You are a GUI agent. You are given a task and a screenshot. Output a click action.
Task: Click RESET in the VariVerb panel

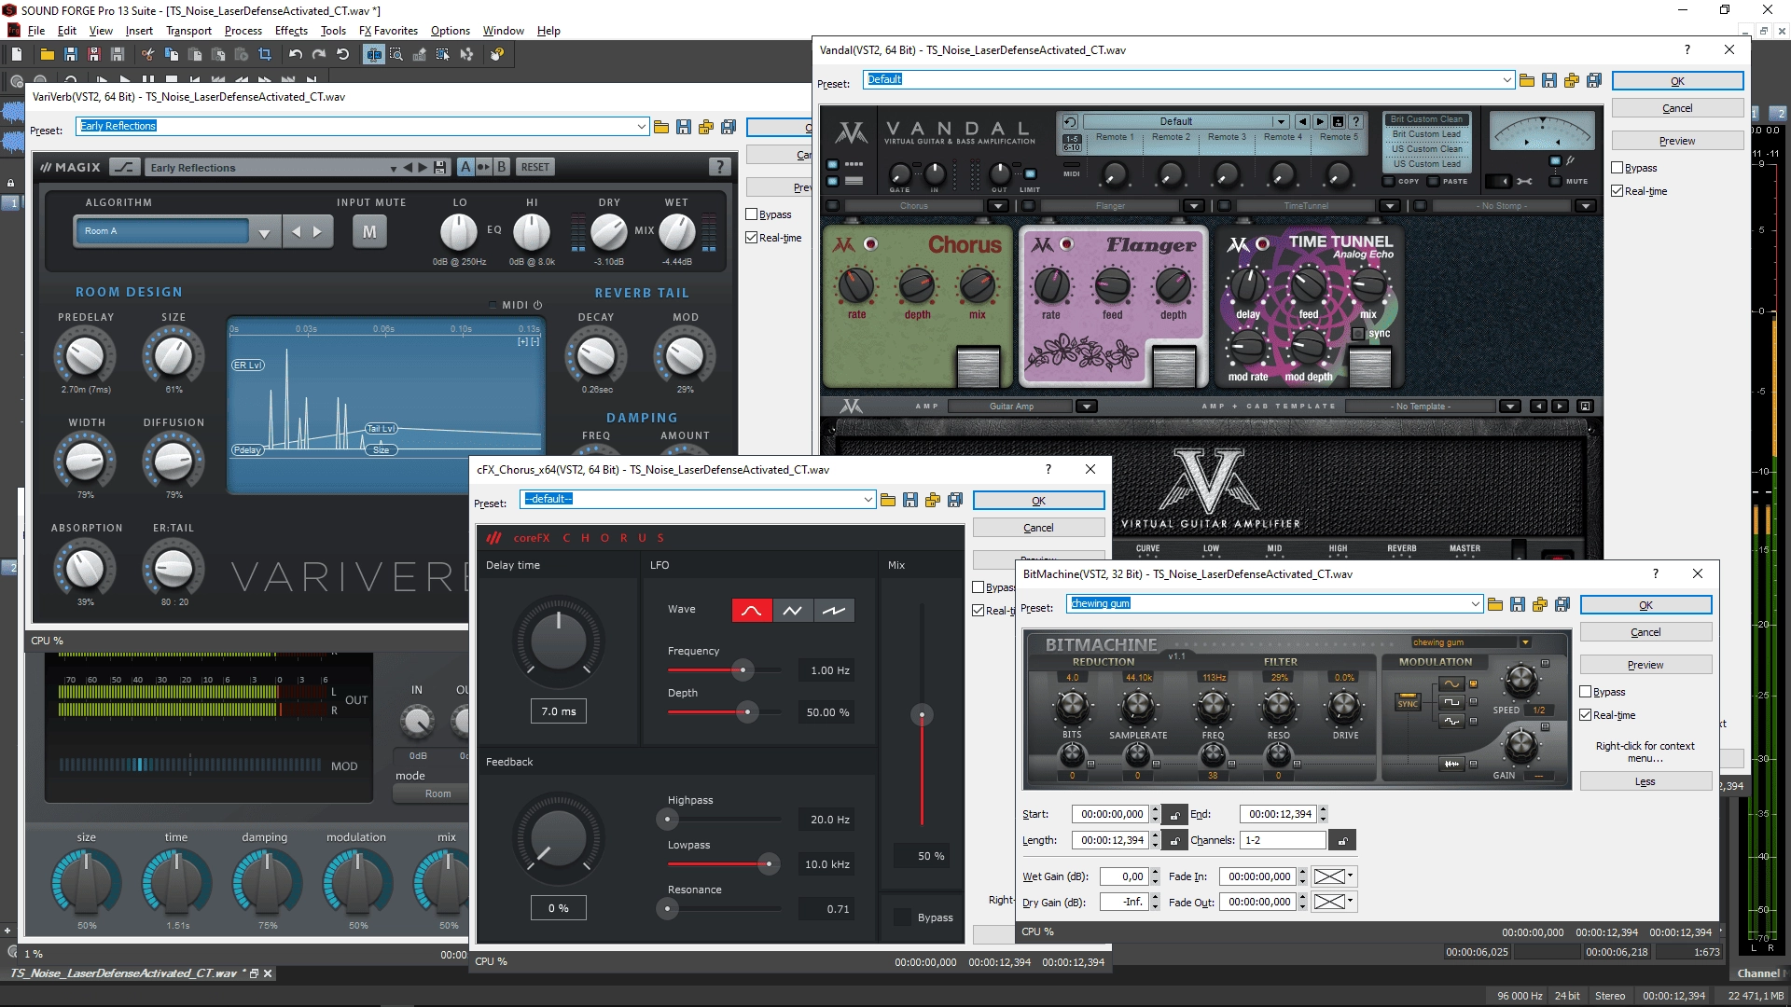tap(535, 167)
